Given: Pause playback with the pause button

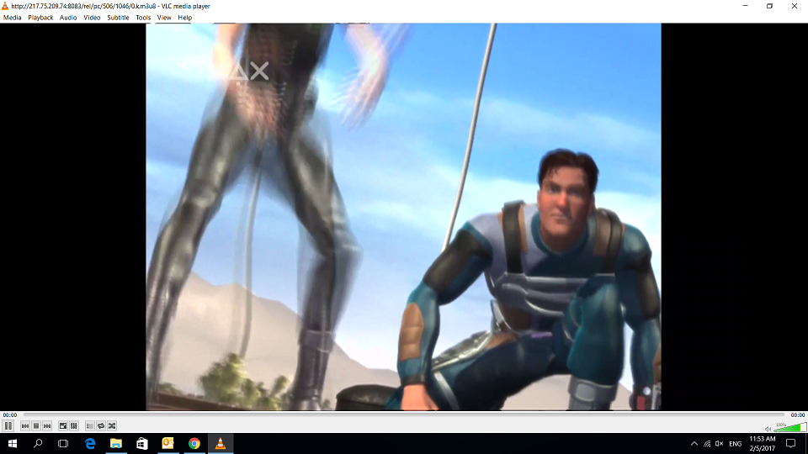Looking at the screenshot, I should coord(8,425).
